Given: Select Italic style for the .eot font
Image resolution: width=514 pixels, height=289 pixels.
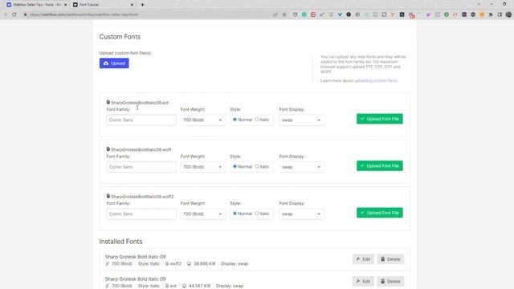Looking at the screenshot, I should pyautogui.click(x=257, y=120).
